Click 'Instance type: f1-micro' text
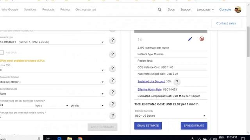The image size is (250, 140). click(x=150, y=54)
